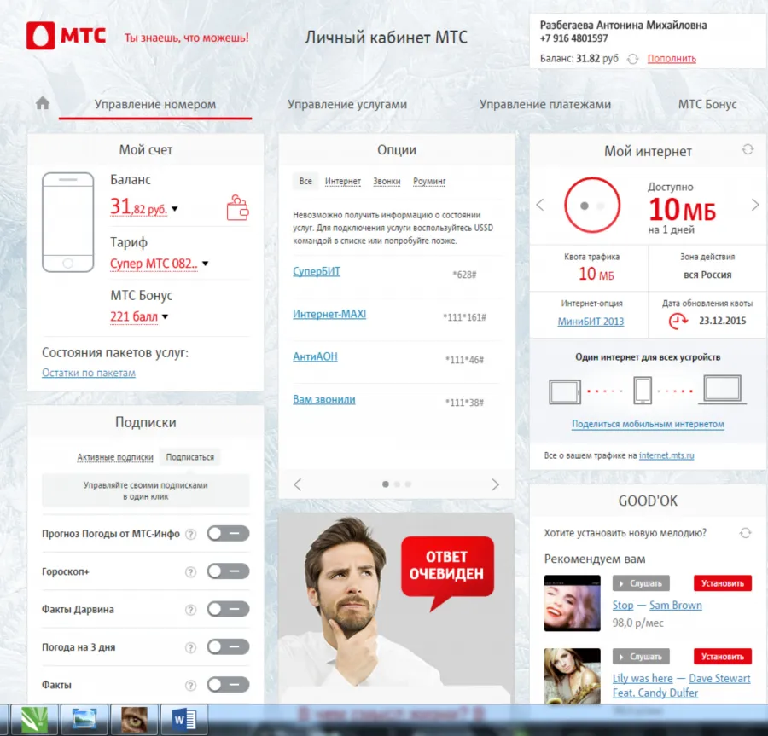Install the Stop — Sam Brown melody
Viewport: 768px width, 736px height.
723,583
